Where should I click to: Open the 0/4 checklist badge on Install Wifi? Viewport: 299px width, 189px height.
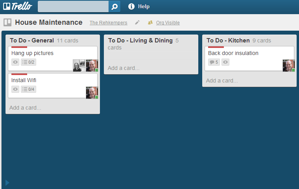[28, 89]
